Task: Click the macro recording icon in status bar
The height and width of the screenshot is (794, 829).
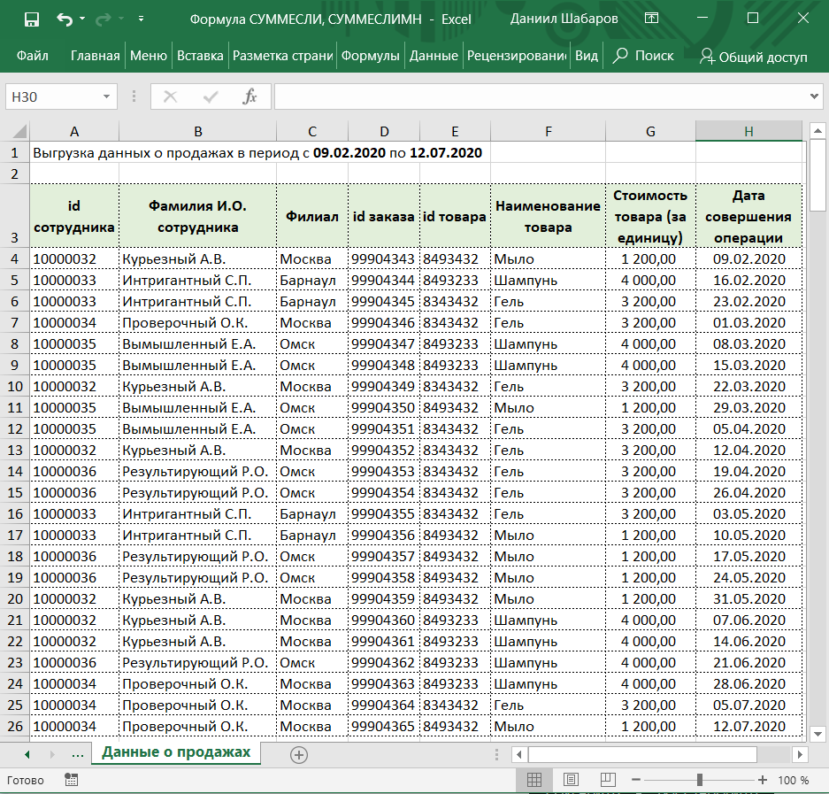Action: (71, 780)
